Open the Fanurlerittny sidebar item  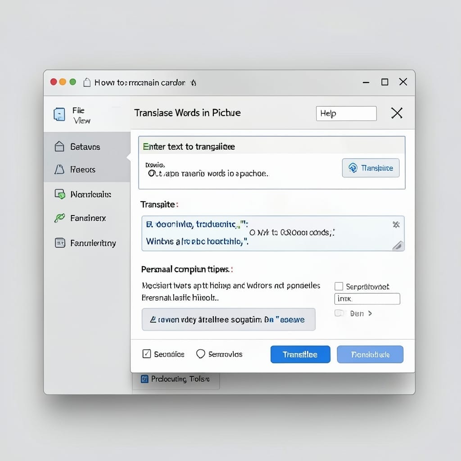tap(87, 243)
